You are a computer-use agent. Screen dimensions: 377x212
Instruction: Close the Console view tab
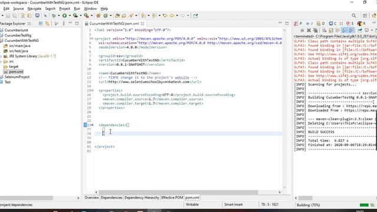point(341,24)
